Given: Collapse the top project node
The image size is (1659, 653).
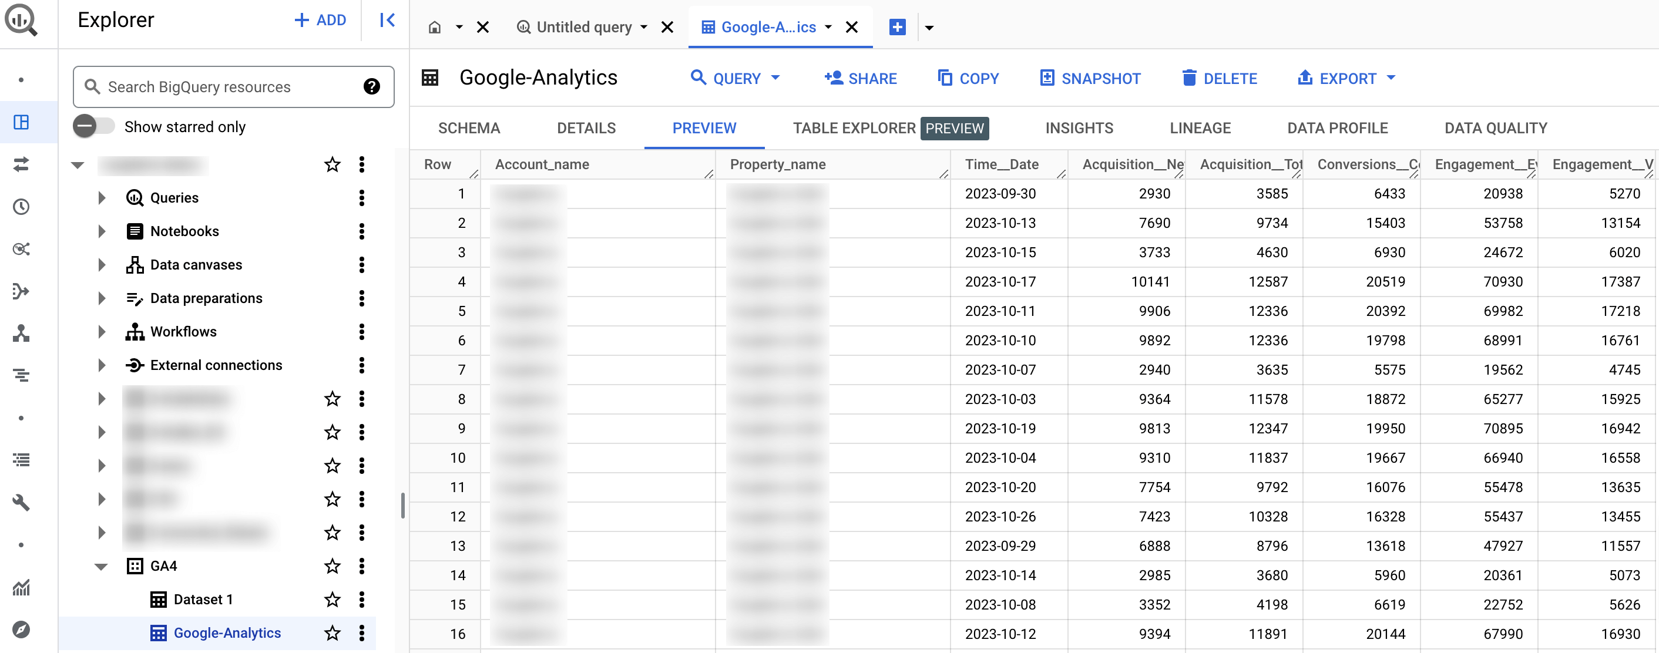Looking at the screenshot, I should (x=78, y=165).
